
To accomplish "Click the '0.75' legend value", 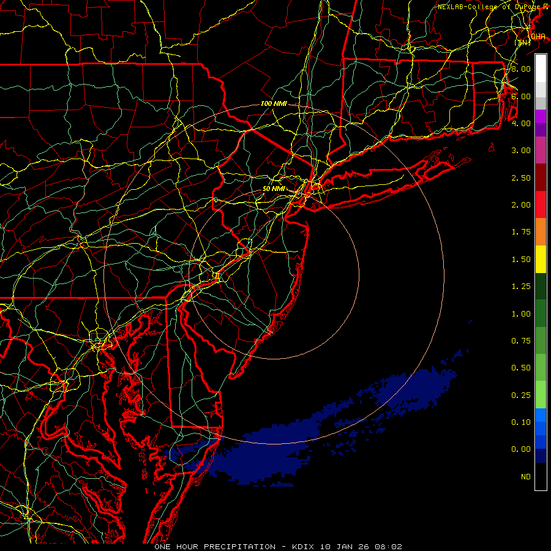I will click(x=521, y=340).
